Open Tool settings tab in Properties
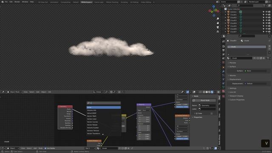Screen dimensions: 272x153 (224, 41)
